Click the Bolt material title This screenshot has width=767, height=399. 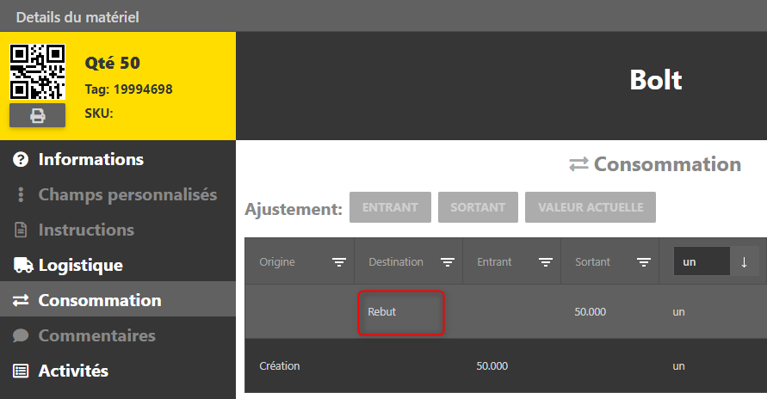coord(655,80)
